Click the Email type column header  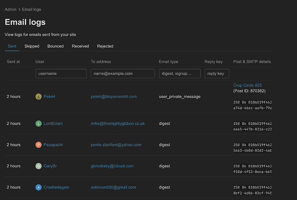pyautogui.click(x=168, y=62)
